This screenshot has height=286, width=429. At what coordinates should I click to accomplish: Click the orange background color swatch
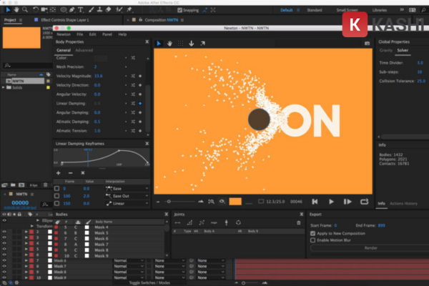coord(235,202)
